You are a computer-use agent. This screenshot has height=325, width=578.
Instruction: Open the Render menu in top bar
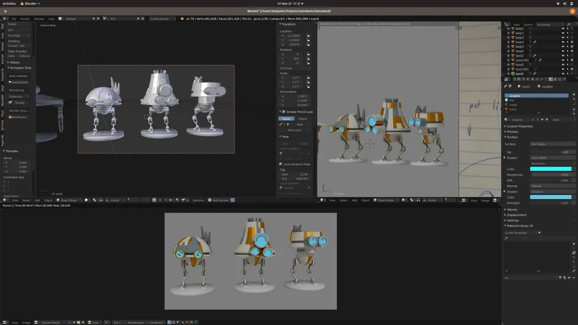pos(25,19)
